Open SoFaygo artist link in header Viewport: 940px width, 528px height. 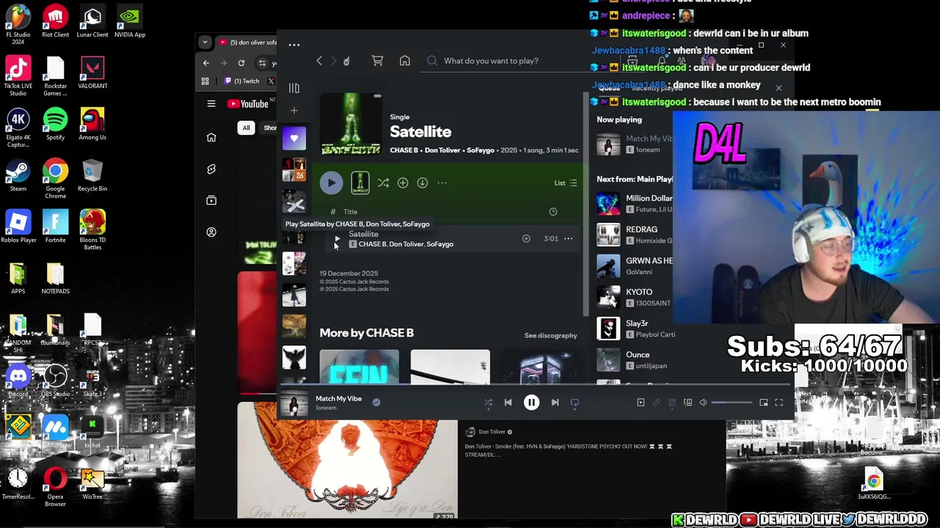[481, 150]
